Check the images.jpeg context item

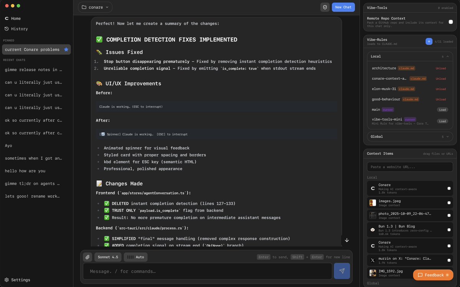pos(449,203)
